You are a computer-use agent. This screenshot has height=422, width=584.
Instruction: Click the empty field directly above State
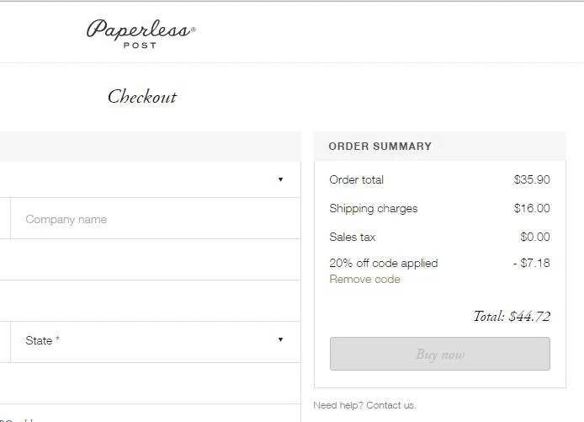click(x=150, y=301)
